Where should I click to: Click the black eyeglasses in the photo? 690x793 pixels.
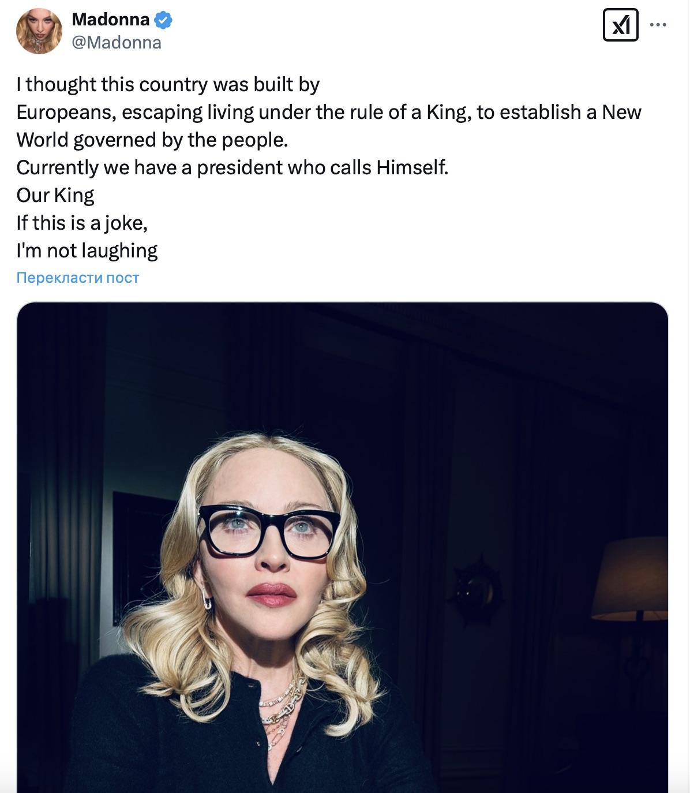point(268,531)
